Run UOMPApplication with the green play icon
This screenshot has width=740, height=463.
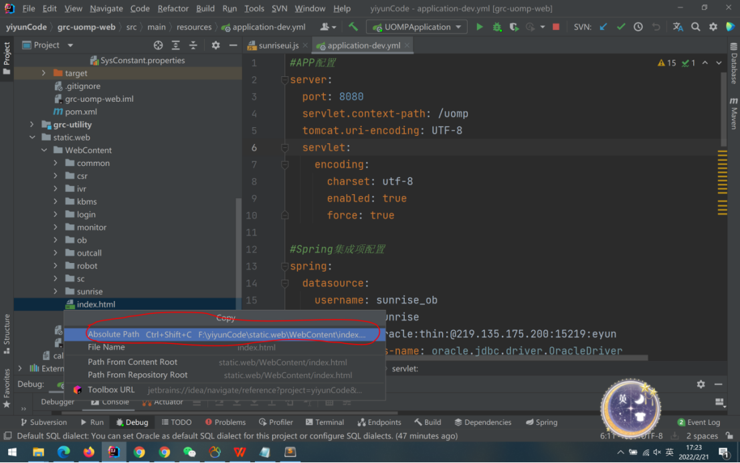pyautogui.click(x=479, y=27)
